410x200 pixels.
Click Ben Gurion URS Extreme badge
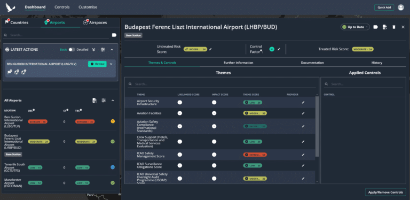(x=38, y=121)
